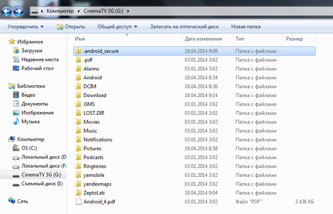Expand the arrow after Компьютер in breadcrumb
The width and height of the screenshot is (333, 214).
[79, 11]
